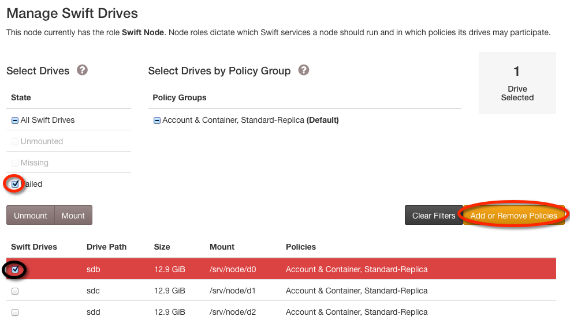Click the sdc row policies text
This screenshot has width=570, height=324.
[357, 291]
